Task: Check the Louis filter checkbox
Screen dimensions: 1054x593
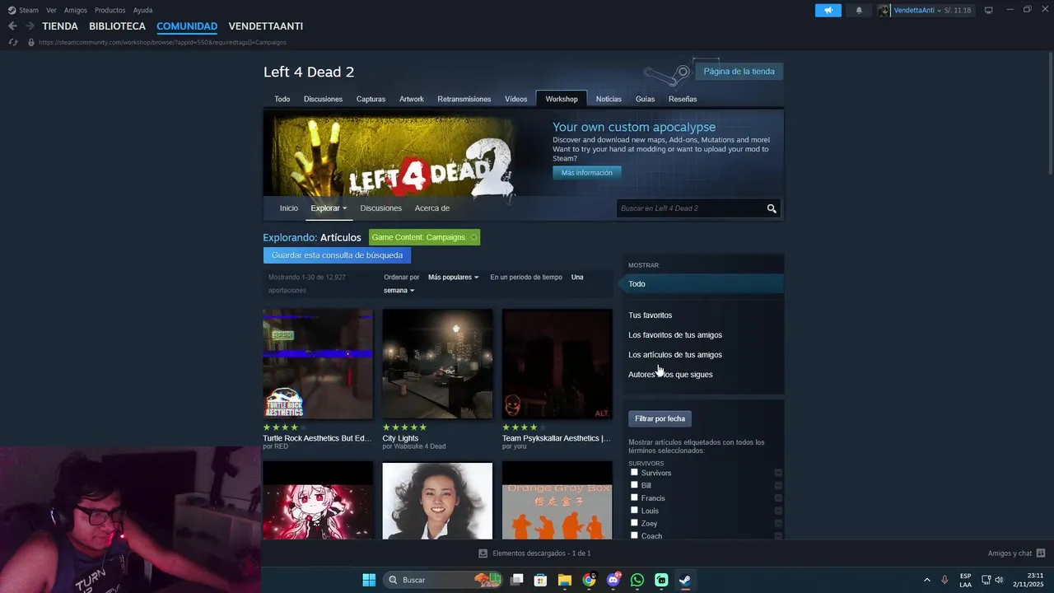Action: (x=634, y=510)
